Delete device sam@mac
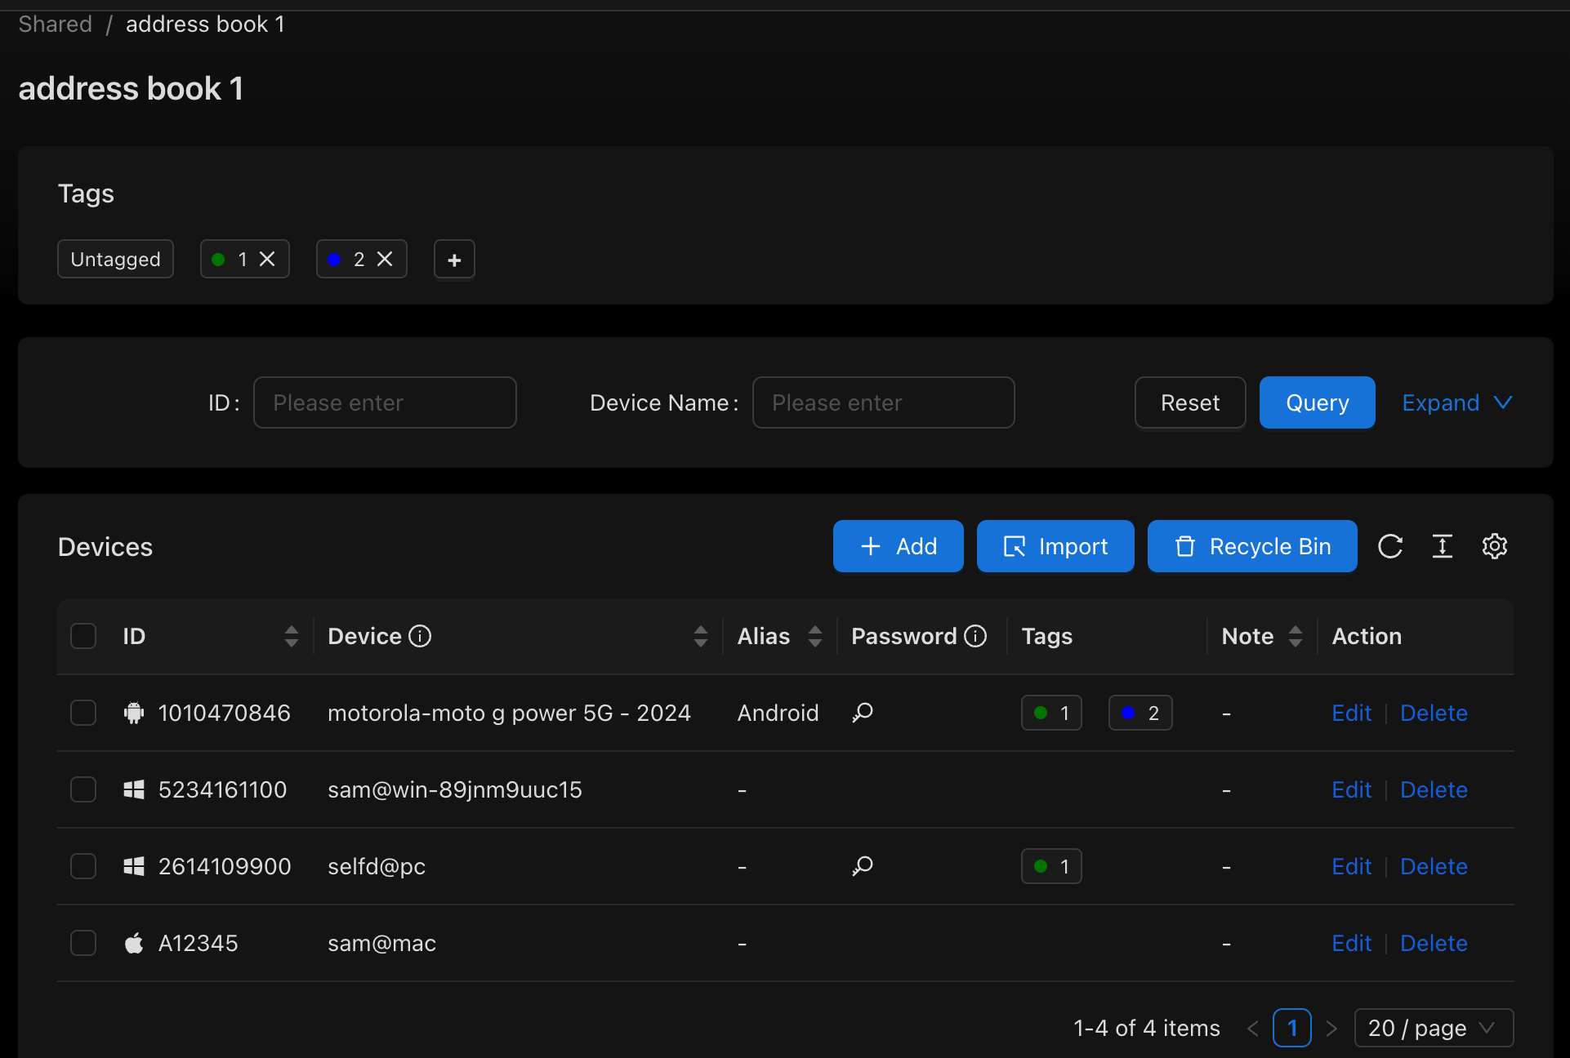Viewport: 1570px width, 1058px height. (x=1434, y=943)
